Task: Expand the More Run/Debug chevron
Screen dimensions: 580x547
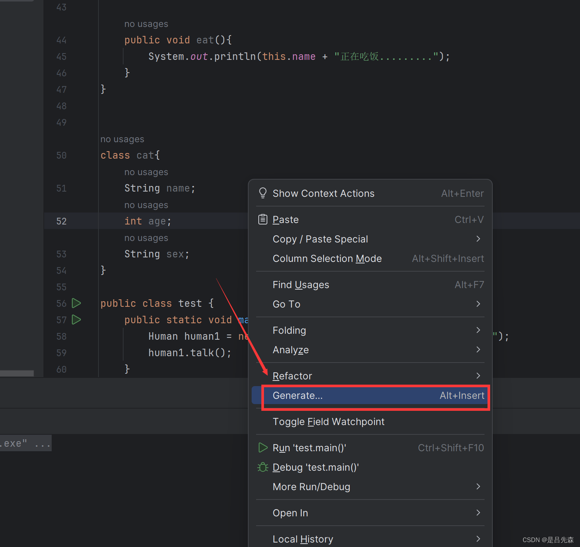Action: [478, 486]
